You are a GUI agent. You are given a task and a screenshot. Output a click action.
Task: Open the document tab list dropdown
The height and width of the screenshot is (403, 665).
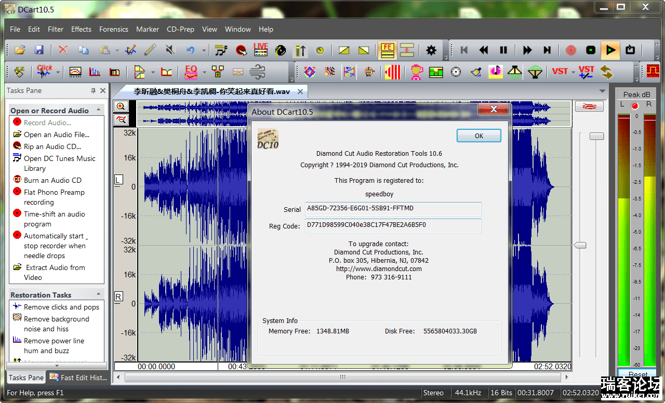pyautogui.click(x=603, y=91)
